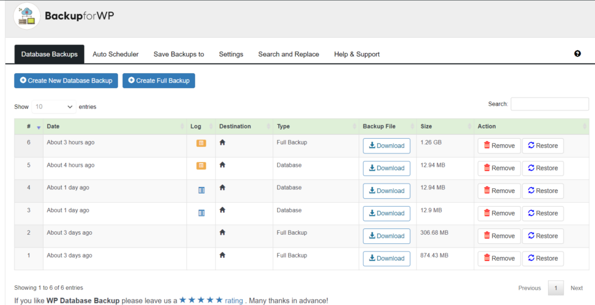Image resolution: width=595 pixels, height=305 pixels.
Task: Click the home destination icon for backup 5
Action: coord(223,165)
